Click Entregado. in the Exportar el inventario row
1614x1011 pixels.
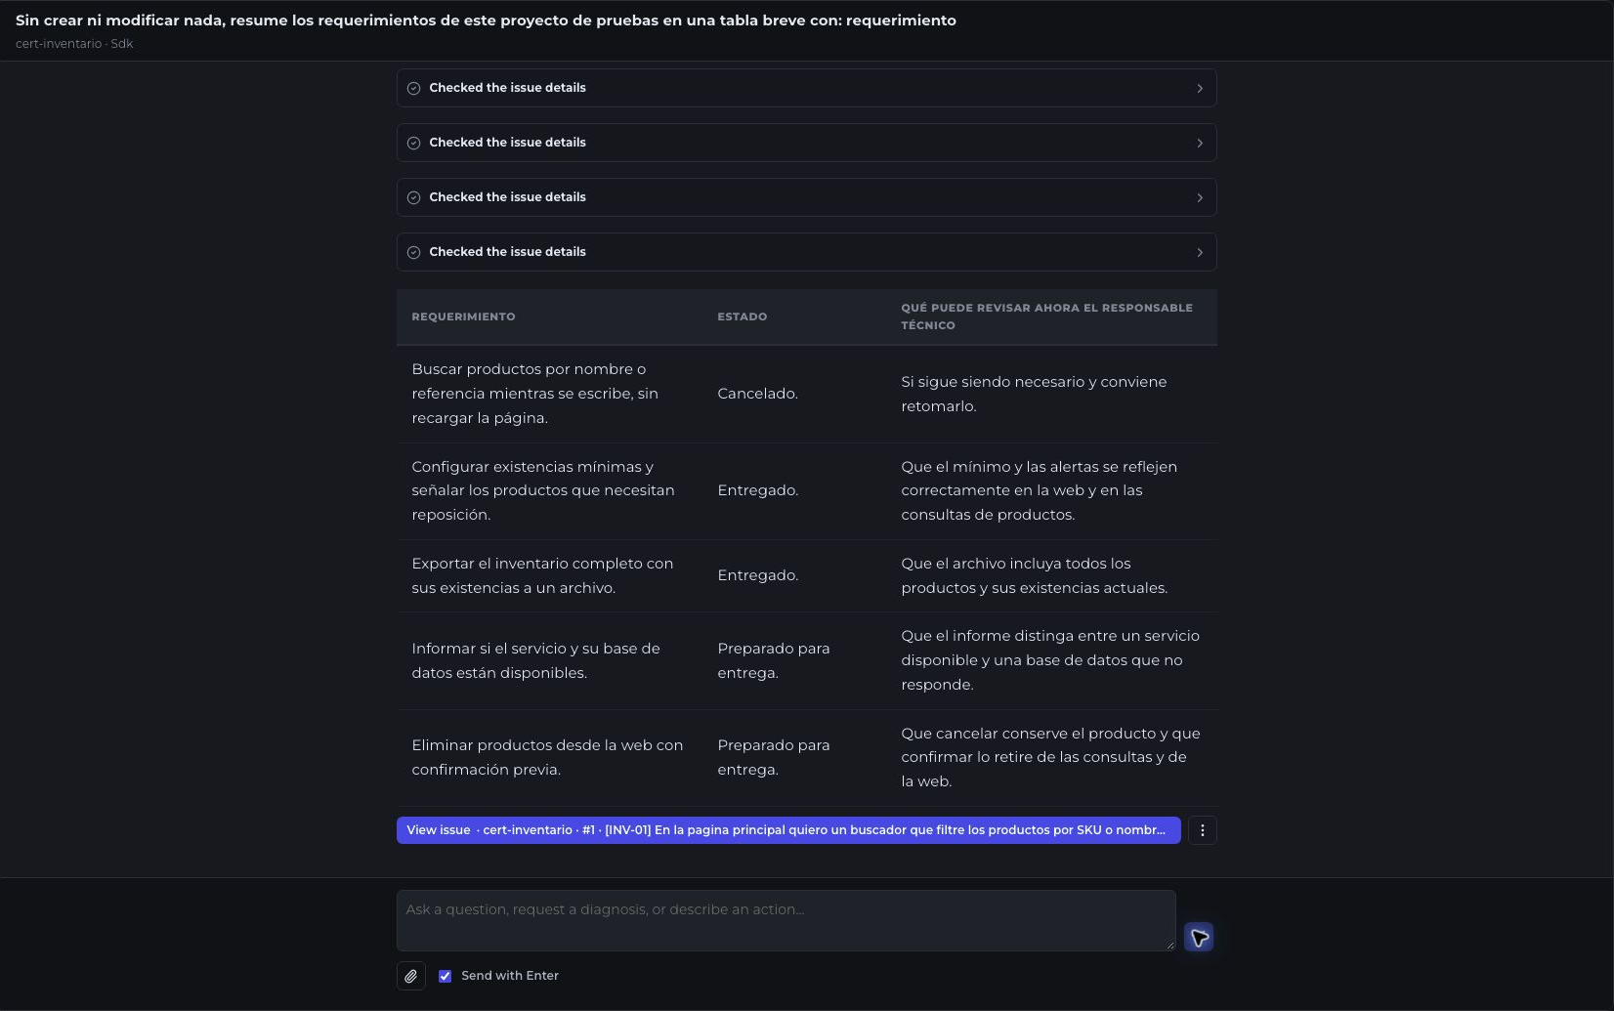(757, 575)
